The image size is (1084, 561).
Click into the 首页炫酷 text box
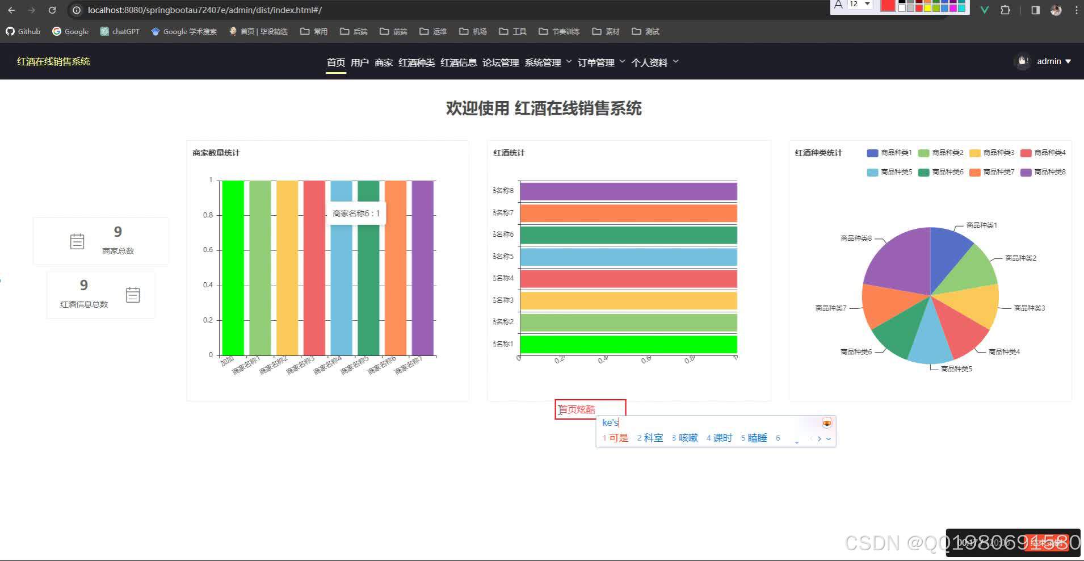pyautogui.click(x=590, y=409)
